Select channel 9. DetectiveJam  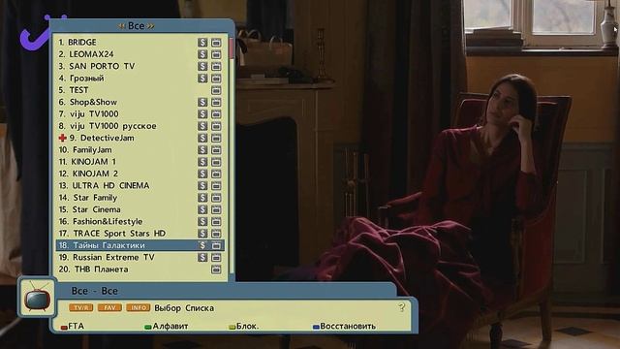coord(139,138)
